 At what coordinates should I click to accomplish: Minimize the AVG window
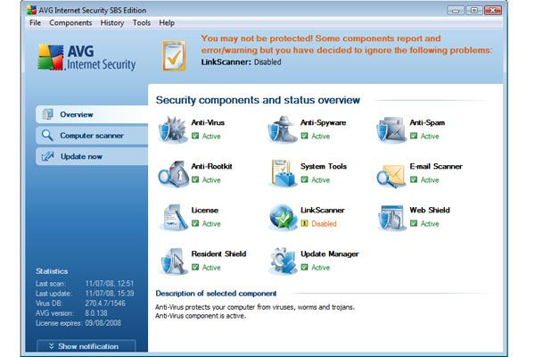[456, 11]
